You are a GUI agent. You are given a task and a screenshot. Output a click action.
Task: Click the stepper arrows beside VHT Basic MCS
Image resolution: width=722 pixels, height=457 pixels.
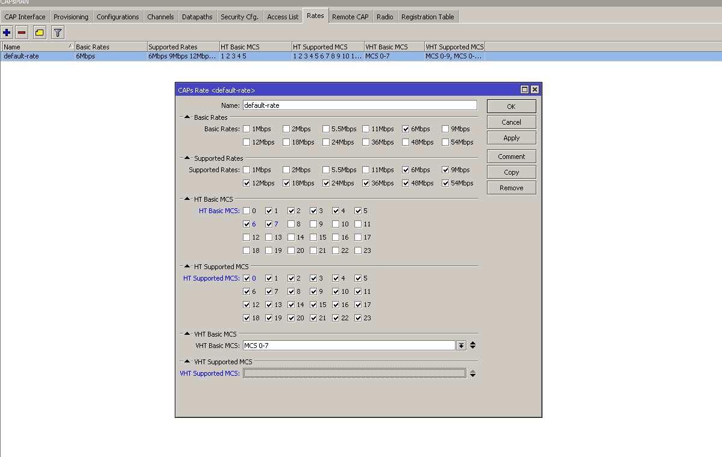472,345
